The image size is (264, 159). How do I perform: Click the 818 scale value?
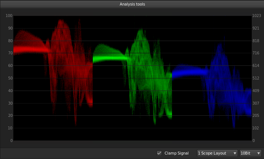[256, 41]
